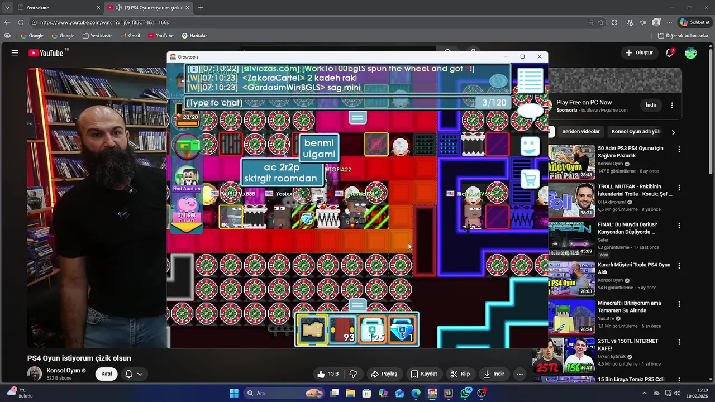
Task: Open options for Kararlı Müşteri video
Action: [679, 266]
